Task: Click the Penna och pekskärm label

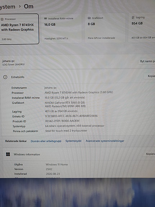Action: tap(25, 131)
